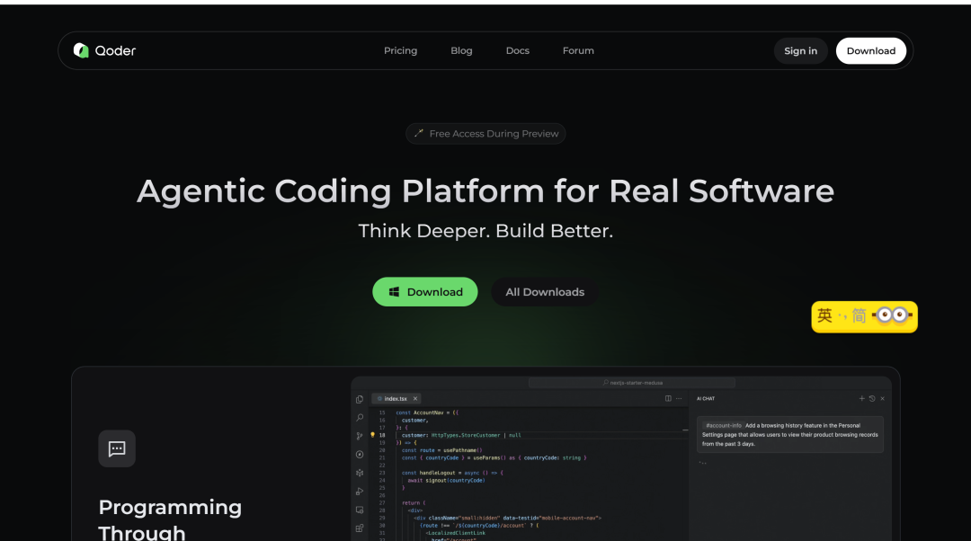Click the white Download button in the navbar

click(x=871, y=50)
